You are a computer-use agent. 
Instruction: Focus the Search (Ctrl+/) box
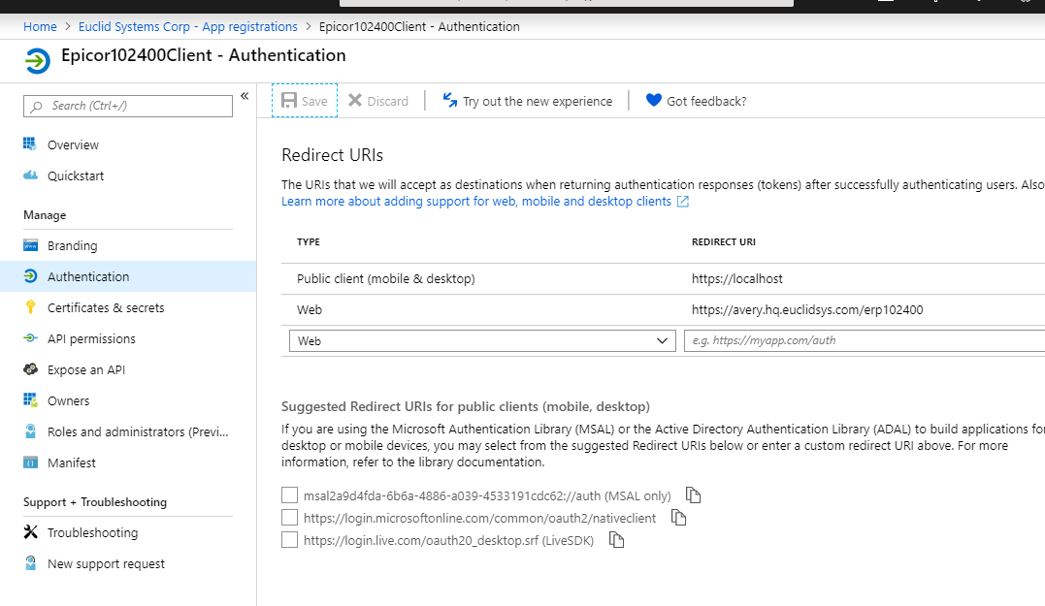pyautogui.click(x=128, y=106)
